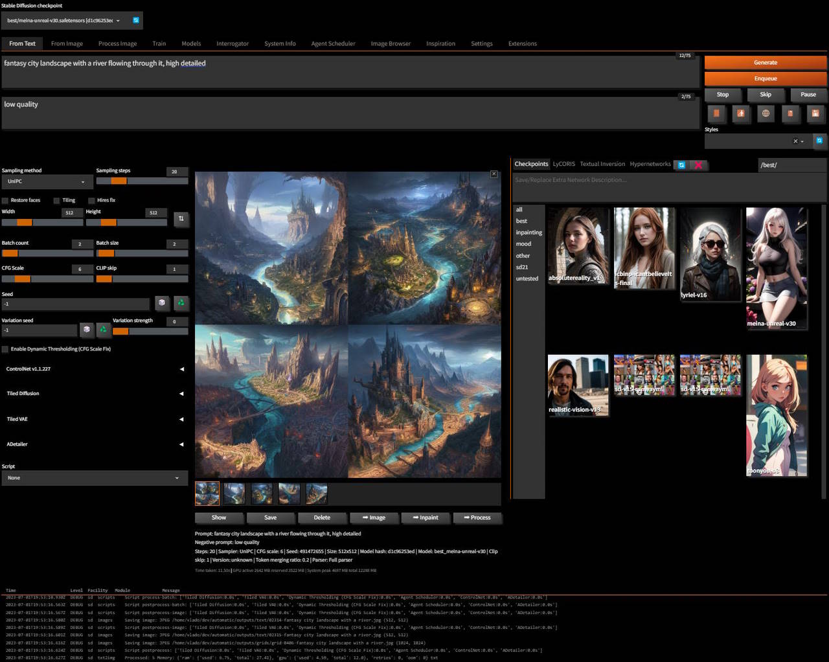Close extra networks panel with red X
Screen dimensions: 829x662
click(698, 165)
